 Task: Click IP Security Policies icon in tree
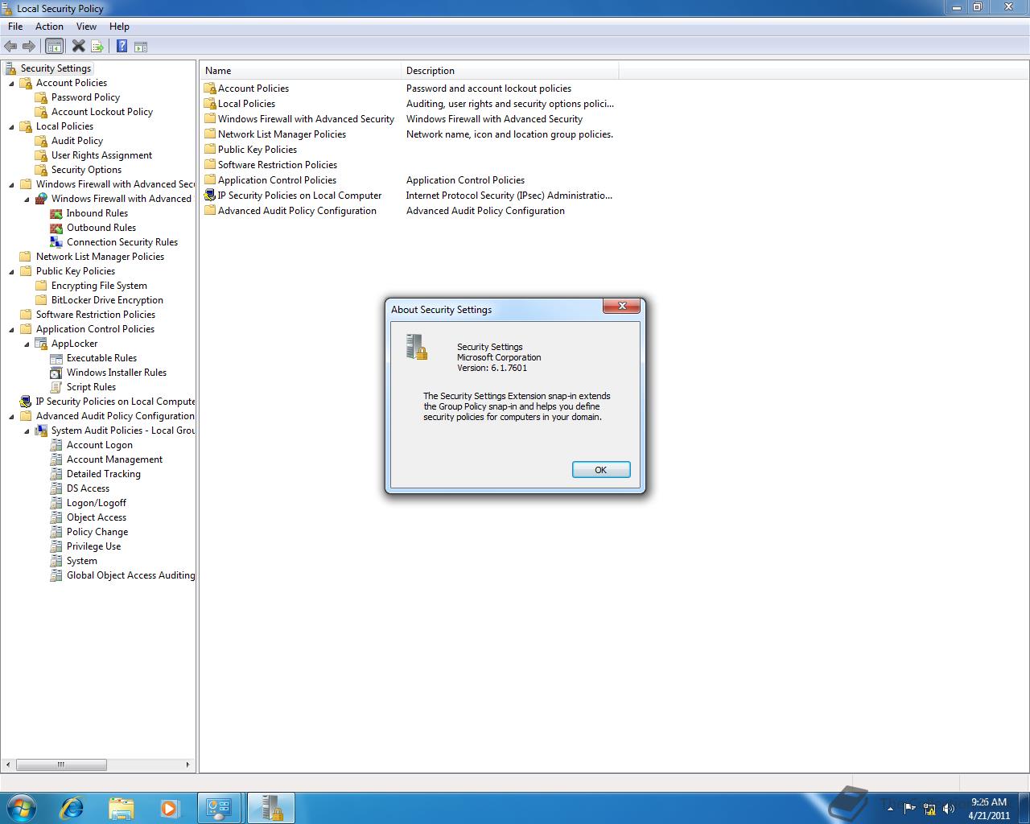[x=26, y=402]
